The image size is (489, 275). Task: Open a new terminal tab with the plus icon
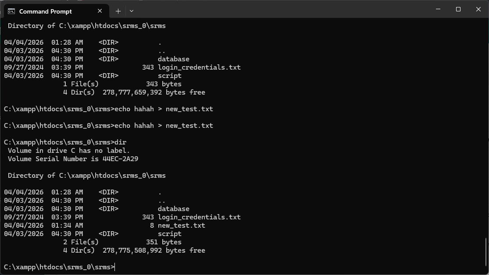click(x=118, y=11)
